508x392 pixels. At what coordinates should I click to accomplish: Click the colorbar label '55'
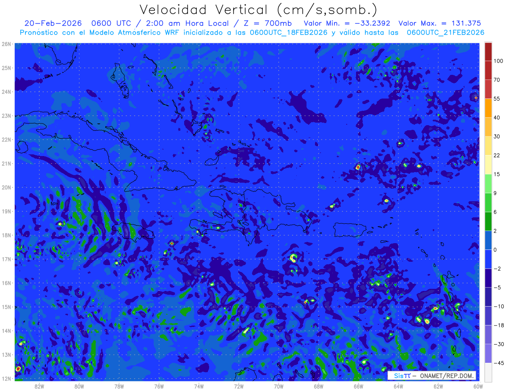coord(497,99)
